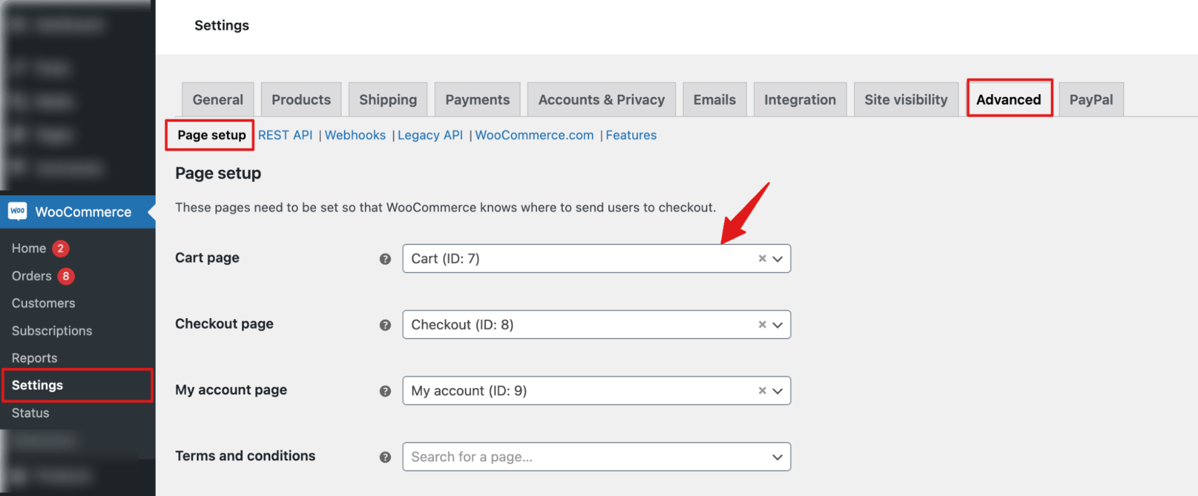Click the Orders notification badge showing 8
1198x496 pixels.
click(x=66, y=276)
